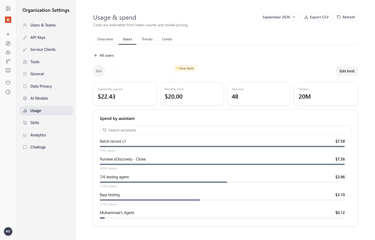The image size is (375, 240).
Task: Click the "Batch record v1" assistant name
Action: 113,141
